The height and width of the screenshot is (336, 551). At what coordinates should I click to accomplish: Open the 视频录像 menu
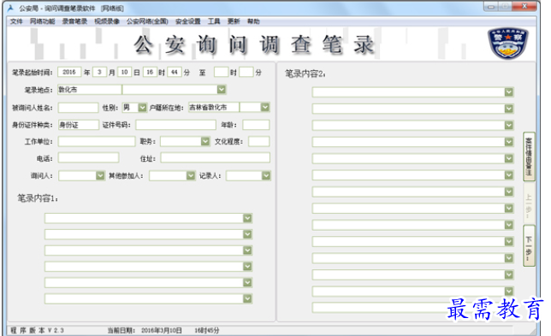click(x=107, y=21)
